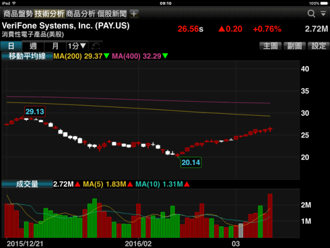Image resolution: width=330 pixels, height=248 pixels.
Task: Tap the green arrow next to MA(200)
Action: (x=106, y=56)
